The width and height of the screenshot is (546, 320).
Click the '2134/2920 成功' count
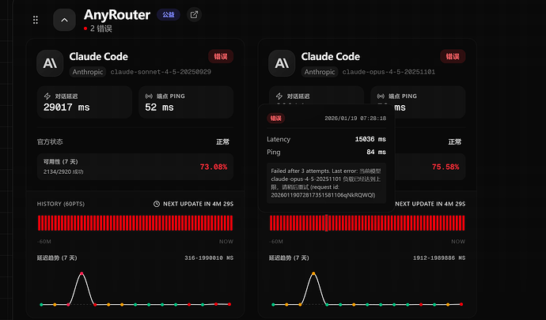pos(63,171)
